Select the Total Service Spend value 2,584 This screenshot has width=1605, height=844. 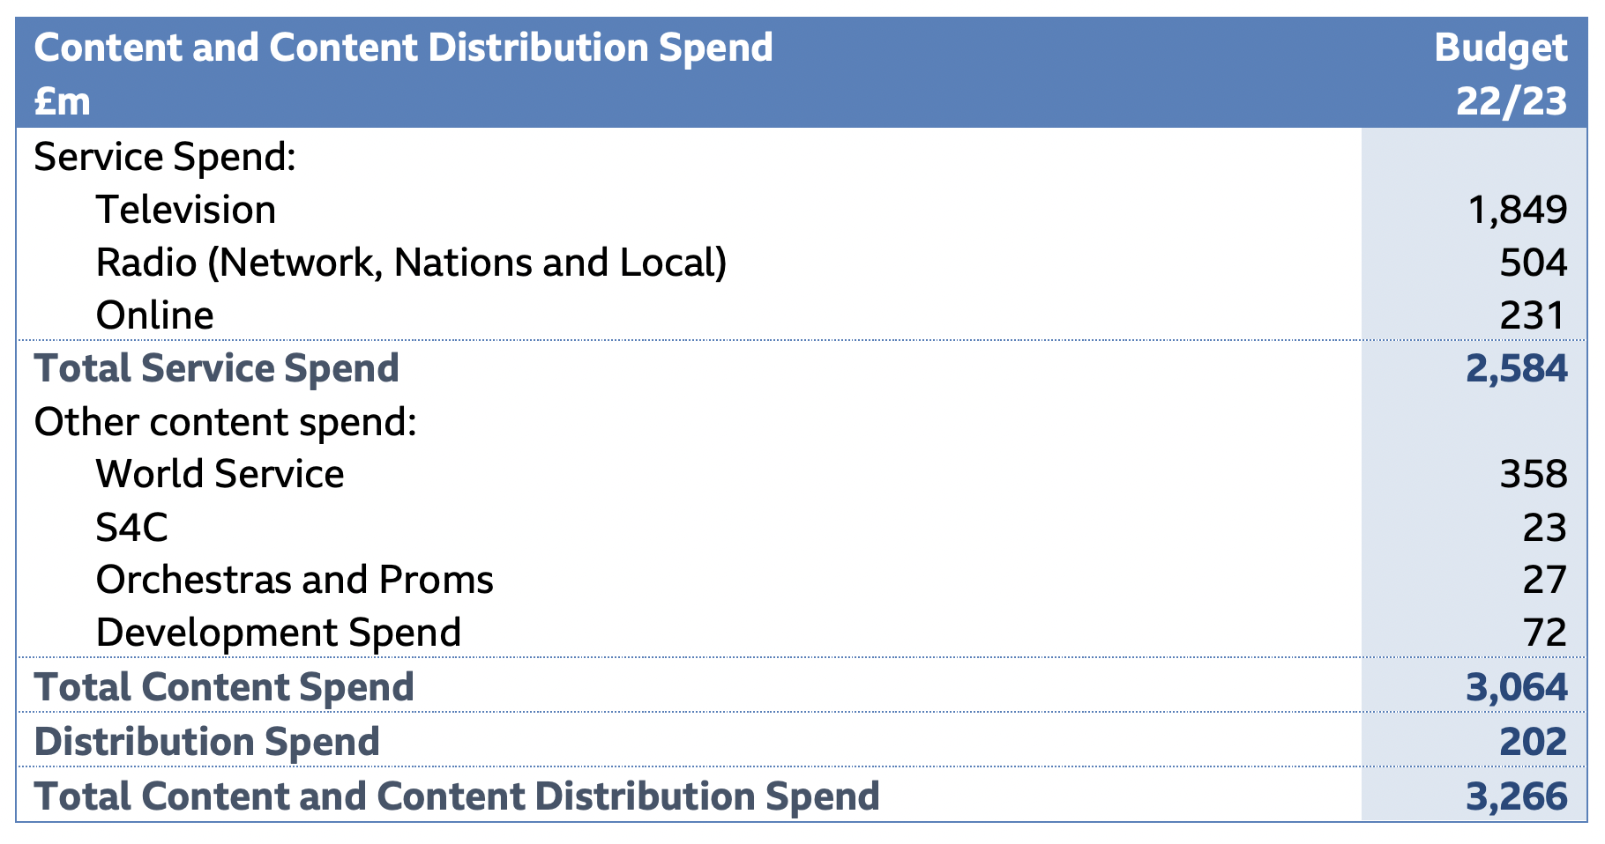click(x=1516, y=369)
